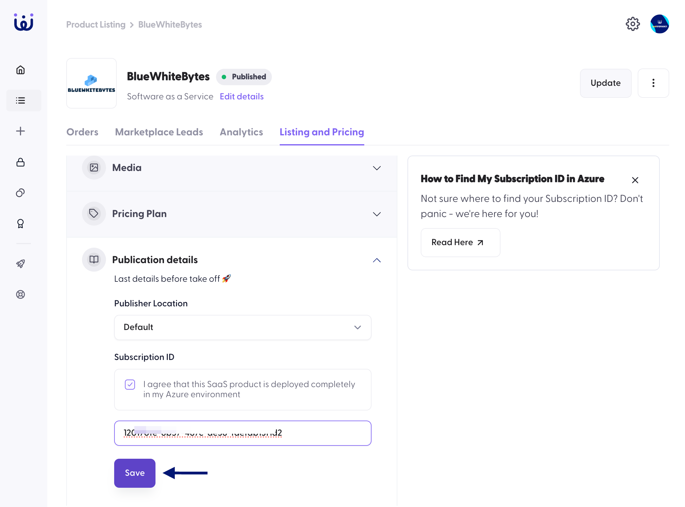Open settings gear icon
The image size is (685, 507).
click(633, 24)
